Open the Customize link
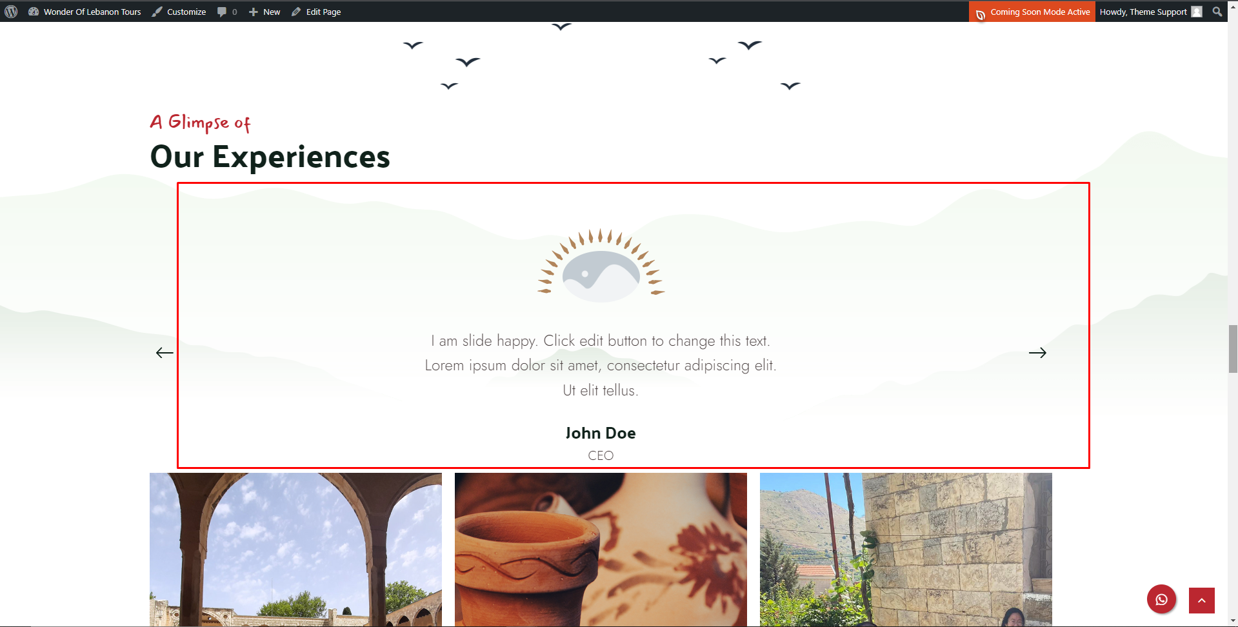 click(179, 12)
